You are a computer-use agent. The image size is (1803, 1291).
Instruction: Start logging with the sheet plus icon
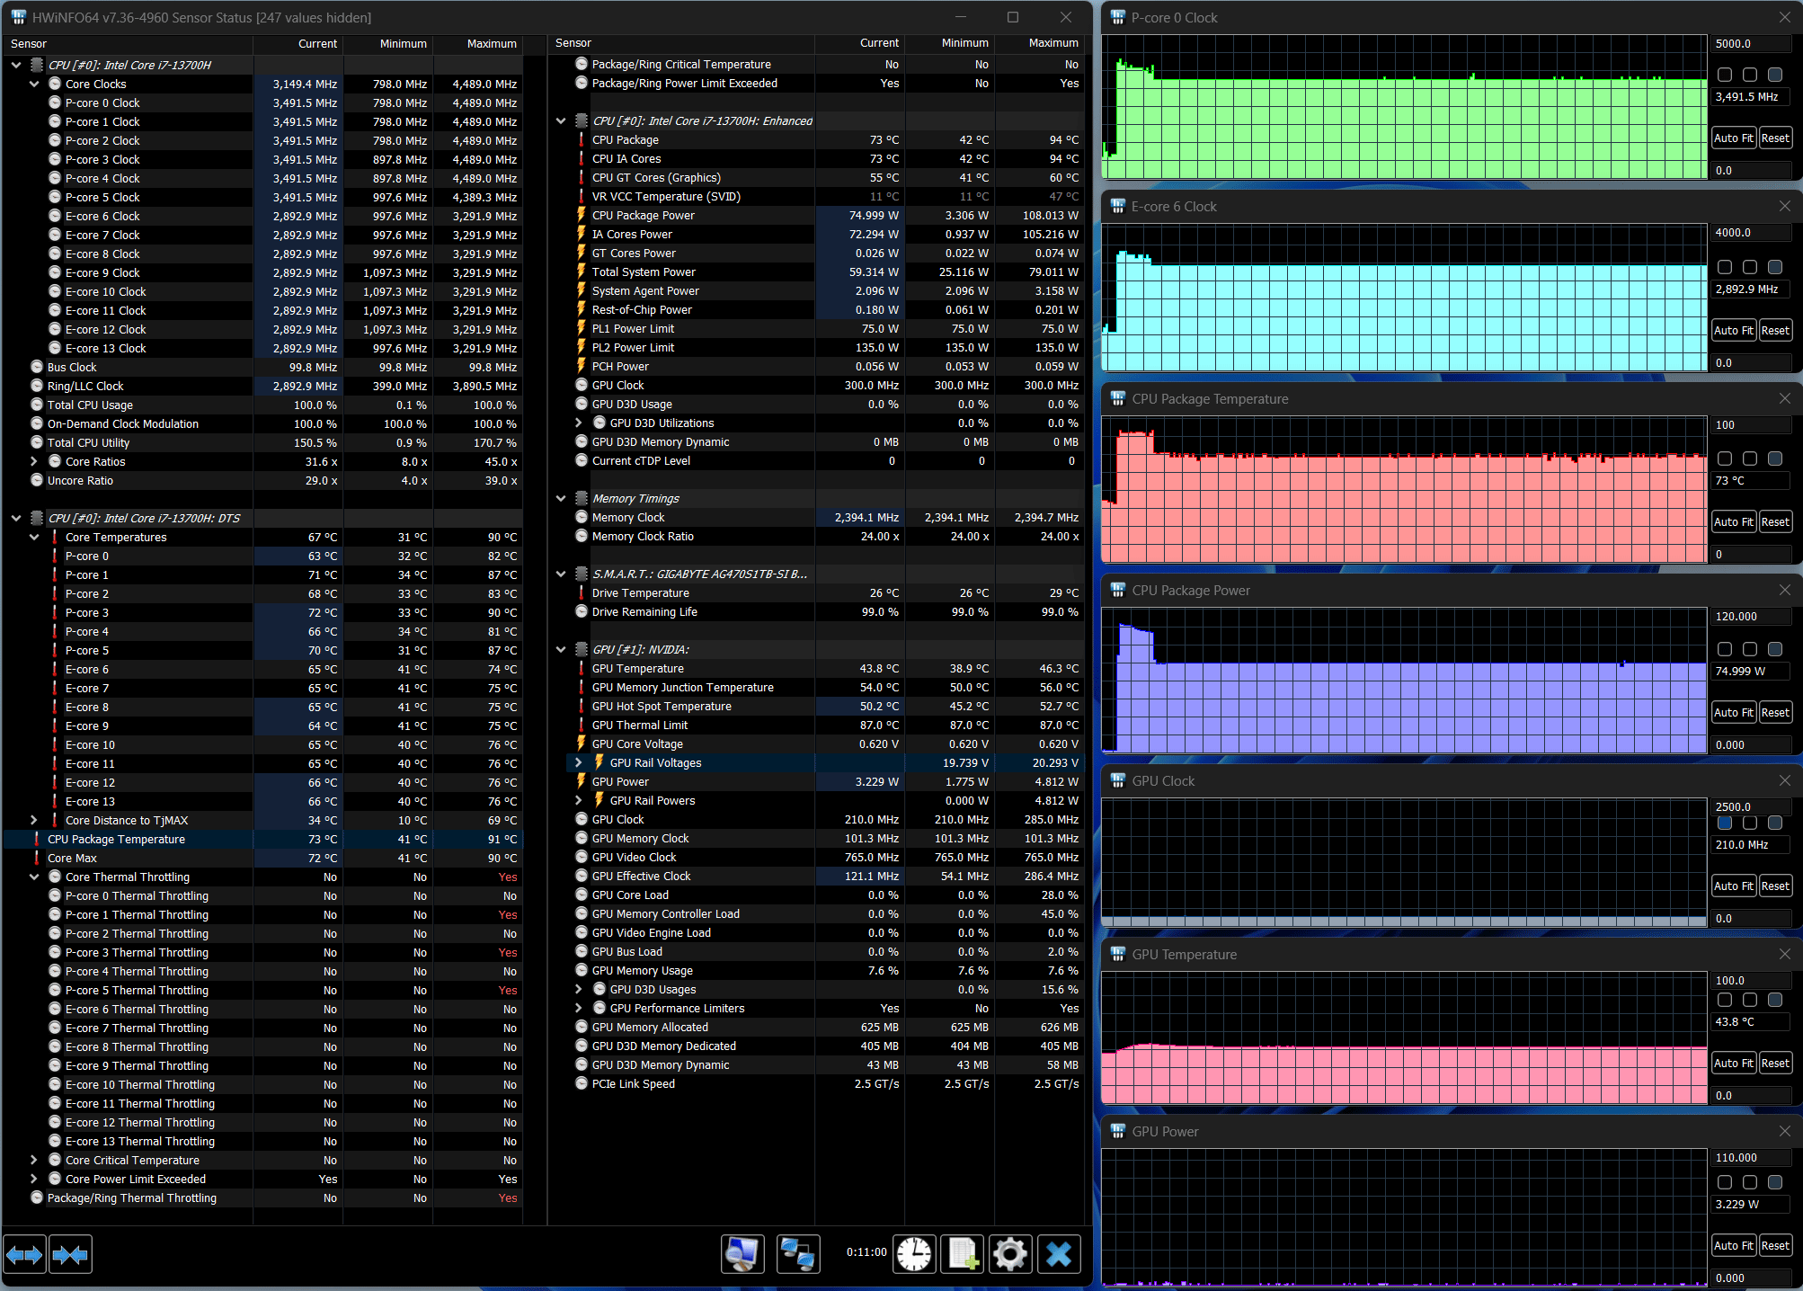point(963,1254)
